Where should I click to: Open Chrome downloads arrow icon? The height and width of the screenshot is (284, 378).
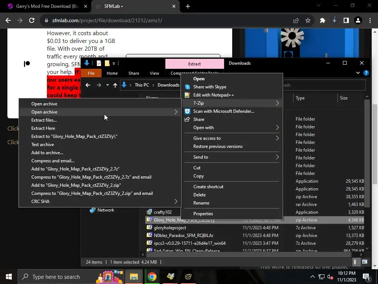[334, 20]
